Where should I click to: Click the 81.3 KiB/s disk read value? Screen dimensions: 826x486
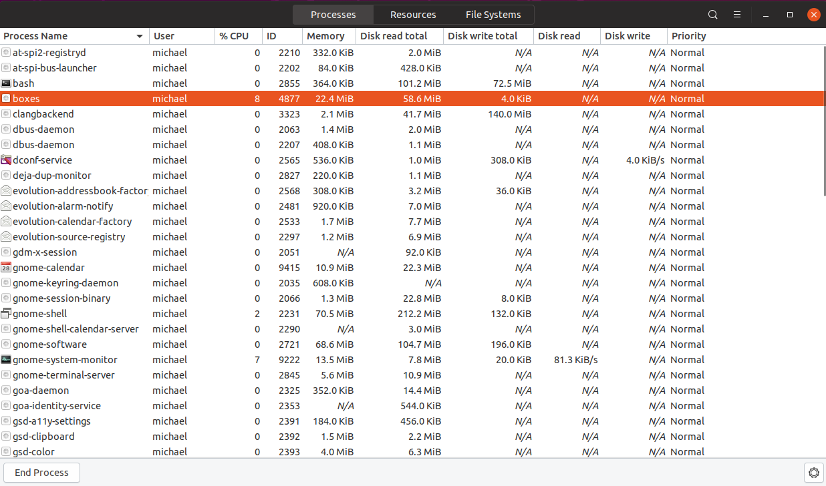tap(575, 360)
